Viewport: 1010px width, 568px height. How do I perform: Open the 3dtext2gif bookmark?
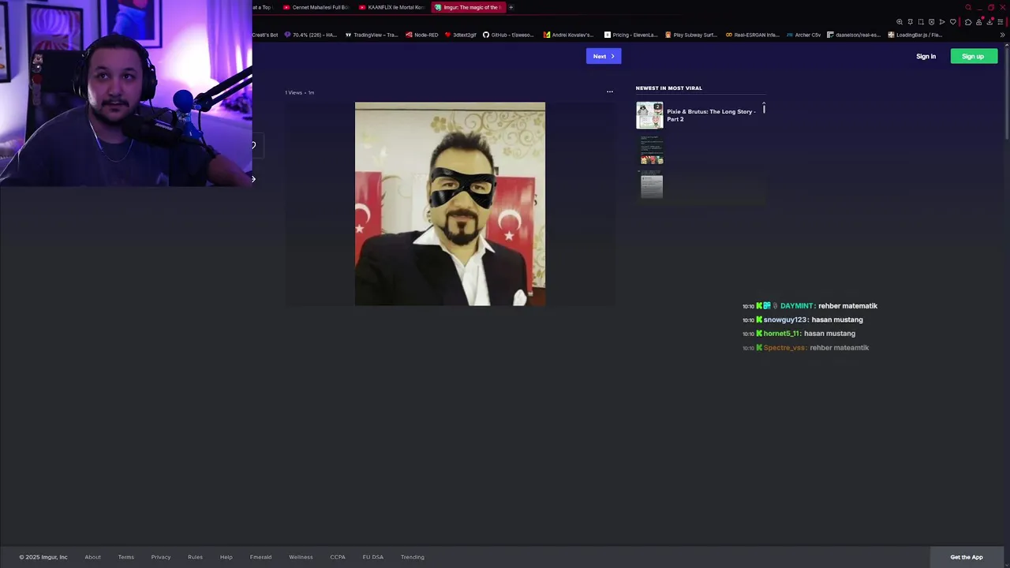[x=461, y=35]
